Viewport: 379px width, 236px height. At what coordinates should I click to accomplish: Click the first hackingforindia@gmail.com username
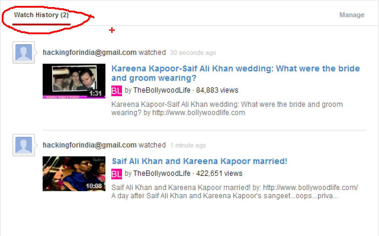(x=90, y=53)
